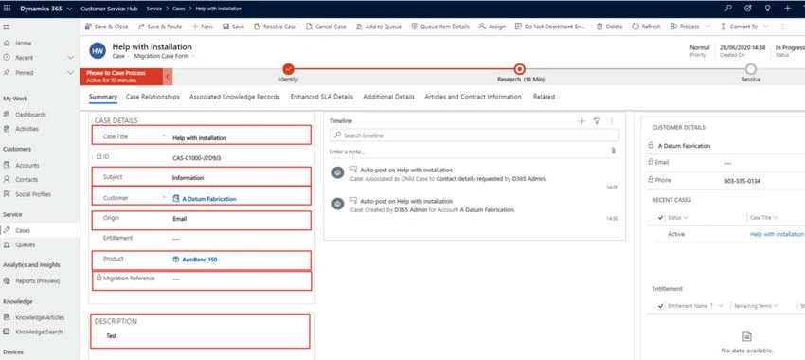Open timeline more options ellipsis
Screen dimensions: 805x360
[612, 121]
